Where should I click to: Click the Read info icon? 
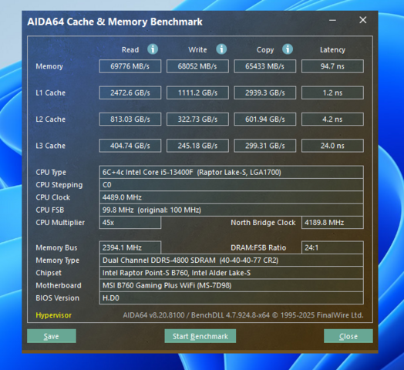coord(153,49)
